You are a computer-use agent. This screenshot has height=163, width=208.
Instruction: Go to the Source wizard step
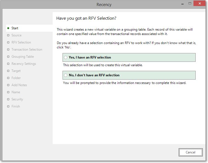(16, 35)
